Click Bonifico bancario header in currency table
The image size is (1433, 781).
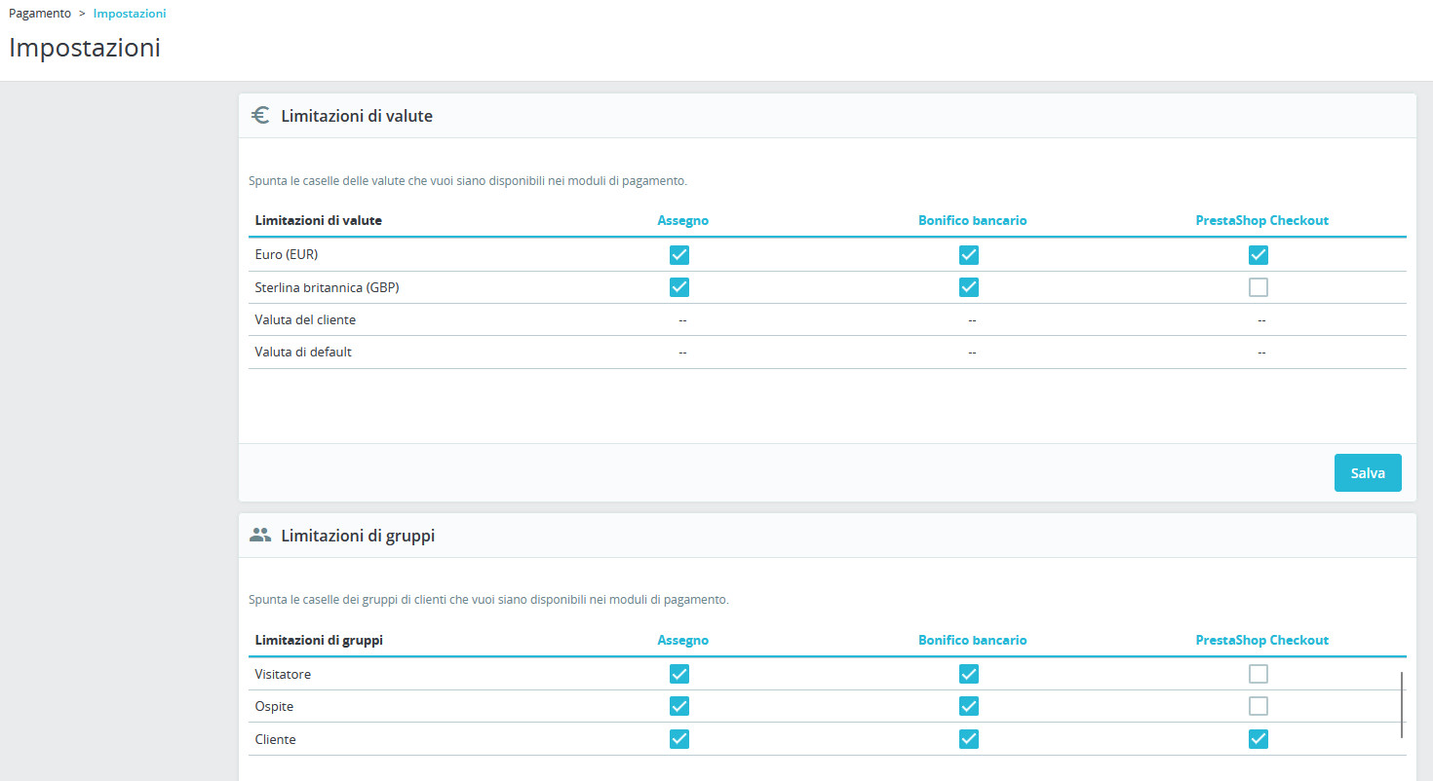click(x=973, y=220)
